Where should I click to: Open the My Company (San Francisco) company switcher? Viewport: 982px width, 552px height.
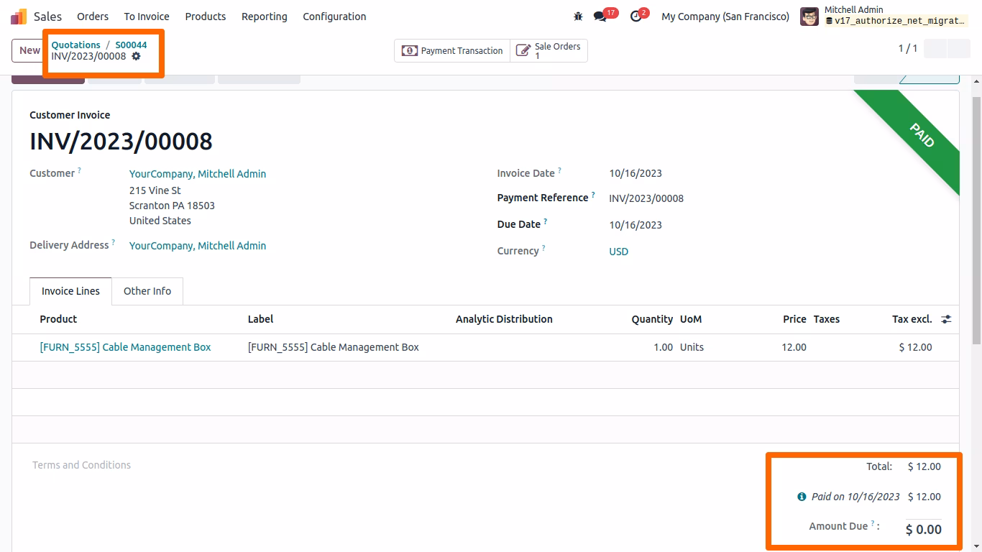pyautogui.click(x=725, y=17)
